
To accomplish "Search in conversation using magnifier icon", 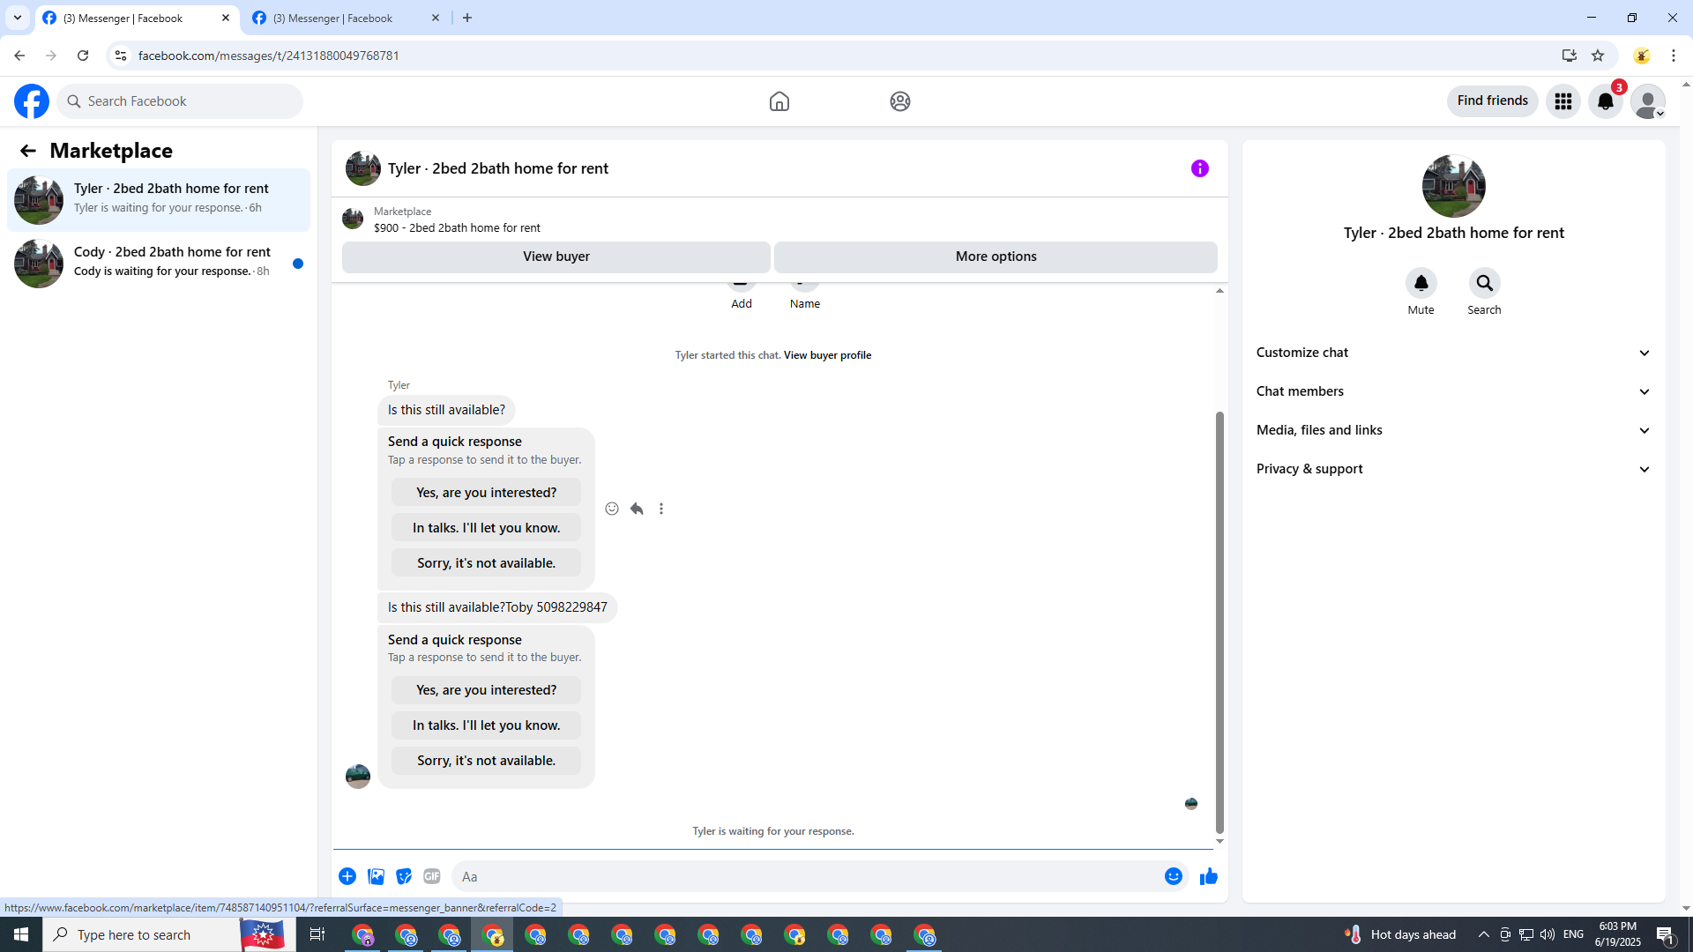I will pos(1484,283).
